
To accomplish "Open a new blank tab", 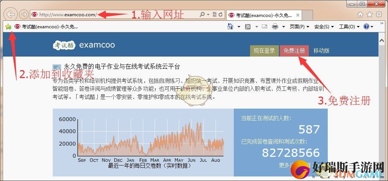I will pyautogui.click(x=307, y=15).
